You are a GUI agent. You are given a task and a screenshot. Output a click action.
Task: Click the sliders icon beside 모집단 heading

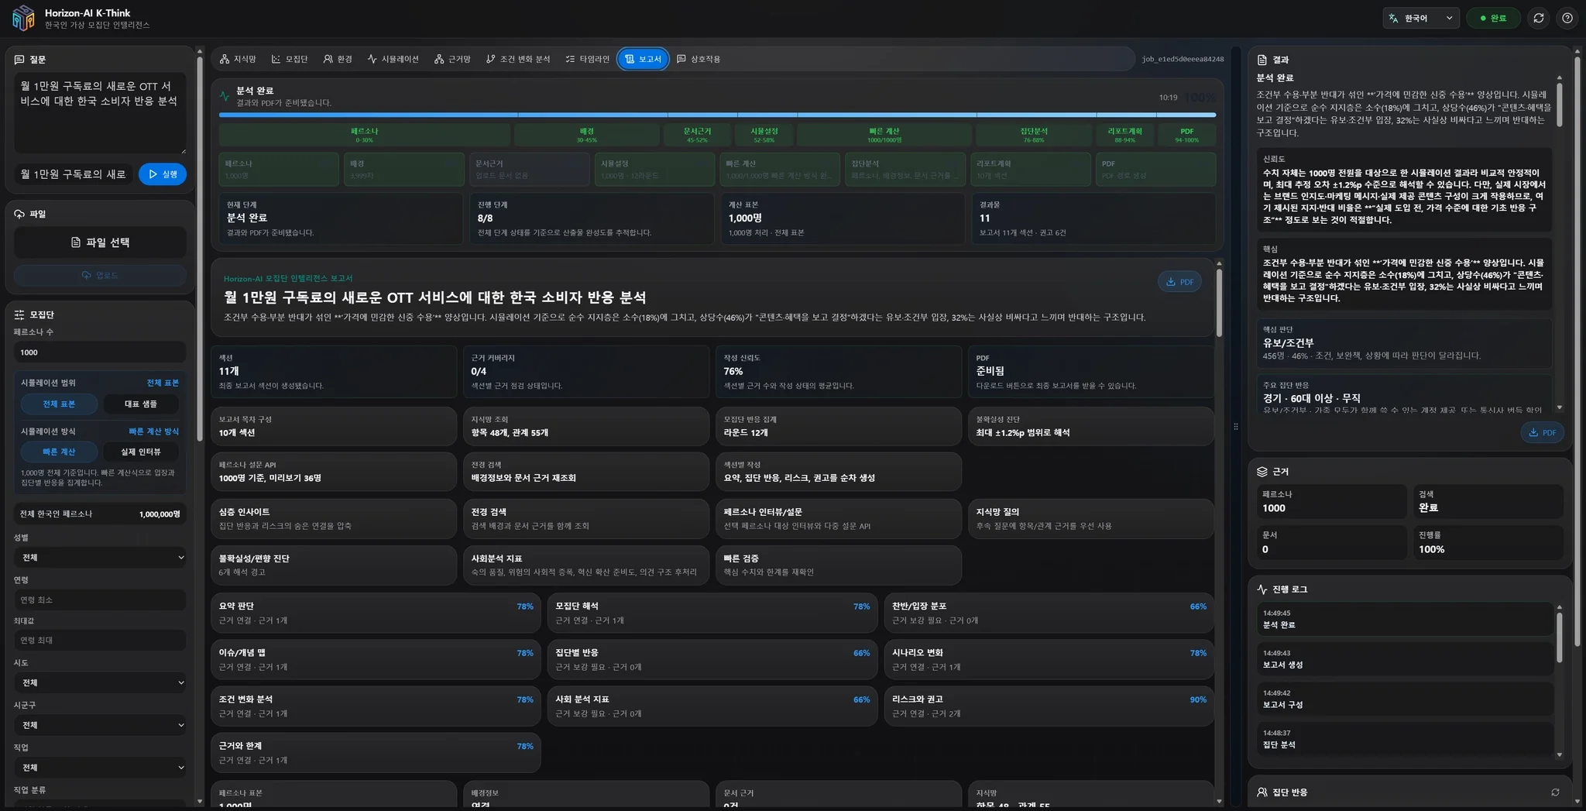tap(19, 314)
